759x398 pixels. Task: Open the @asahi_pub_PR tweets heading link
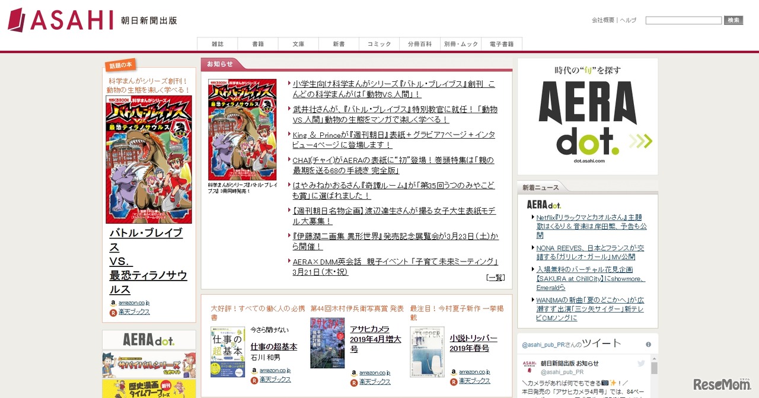pos(572,343)
